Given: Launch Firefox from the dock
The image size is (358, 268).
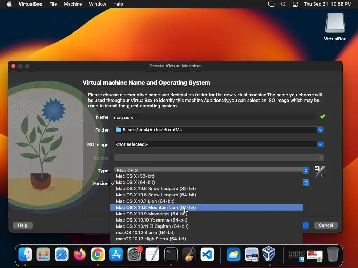Looking at the screenshot, I should tap(80, 254).
